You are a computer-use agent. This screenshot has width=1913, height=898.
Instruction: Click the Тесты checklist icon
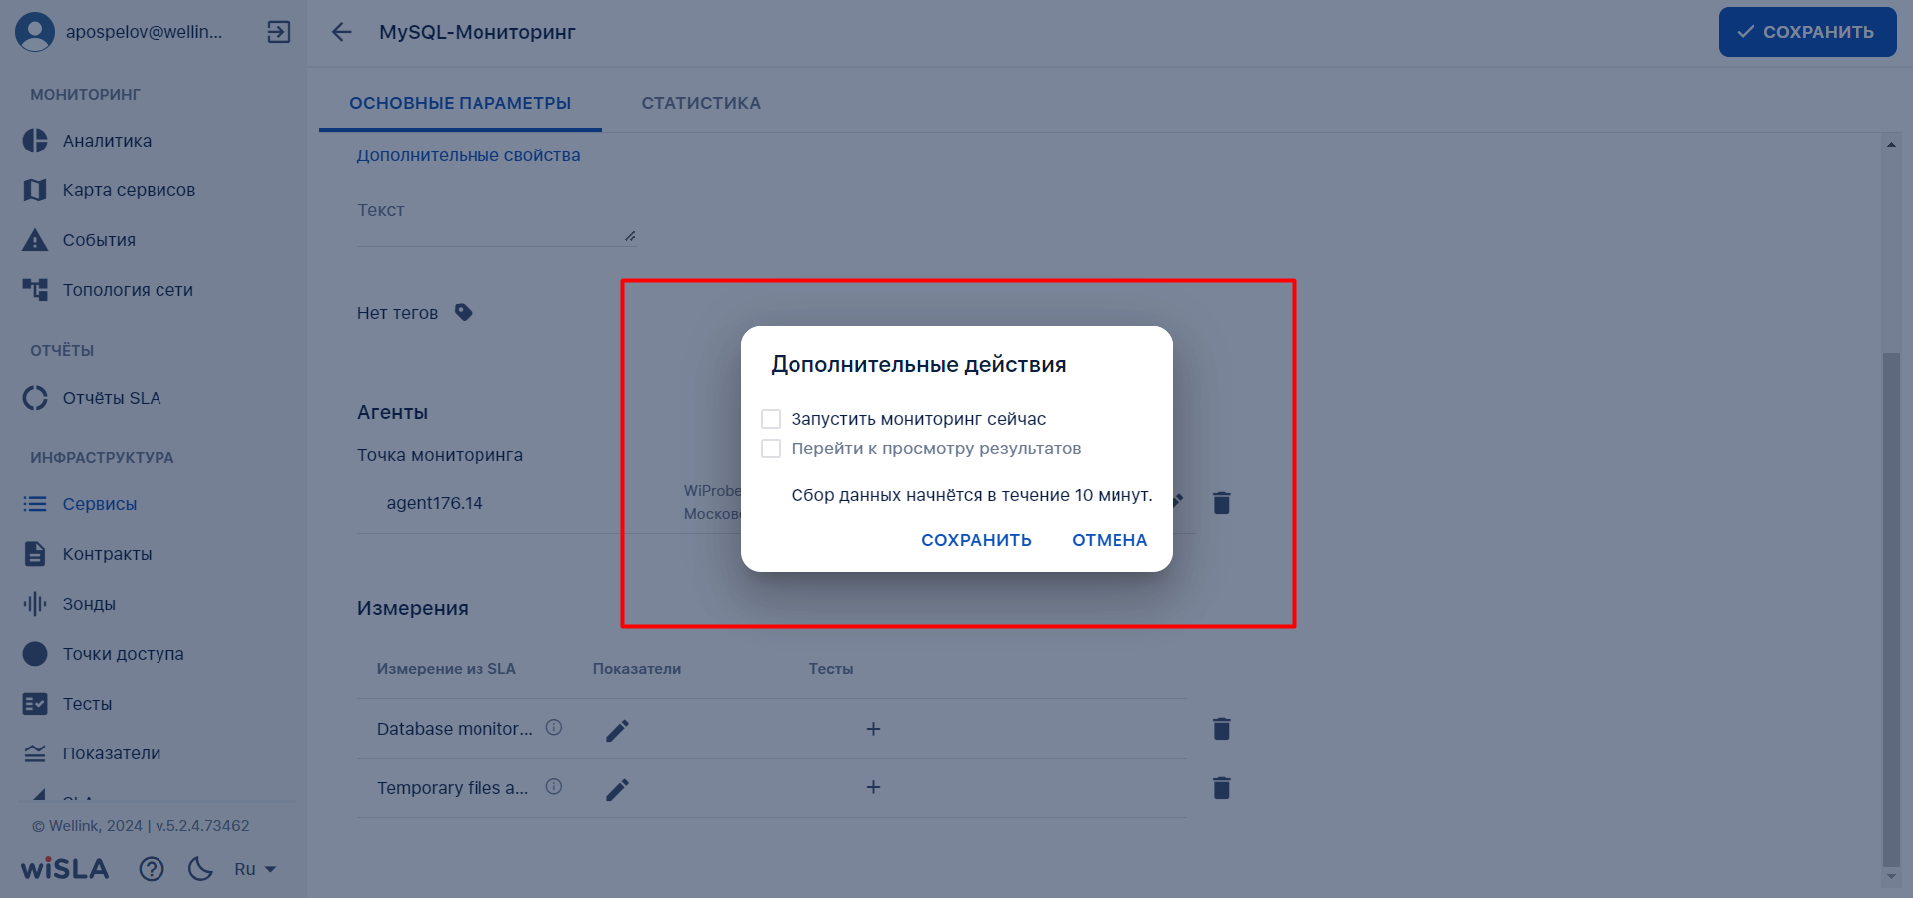pos(35,704)
